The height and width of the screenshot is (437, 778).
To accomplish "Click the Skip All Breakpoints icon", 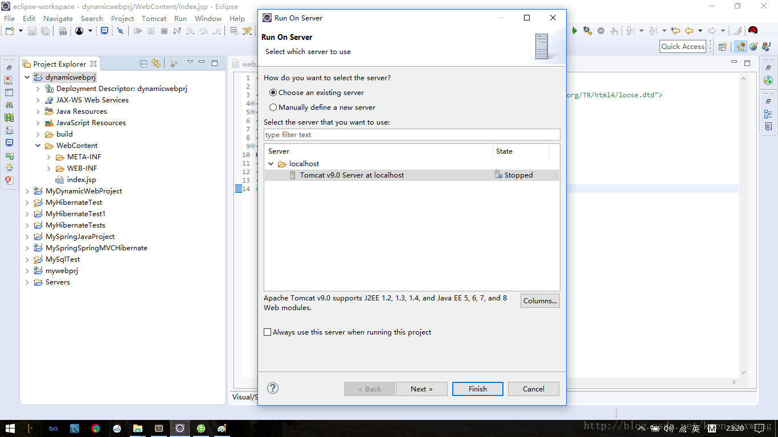I will (120, 31).
